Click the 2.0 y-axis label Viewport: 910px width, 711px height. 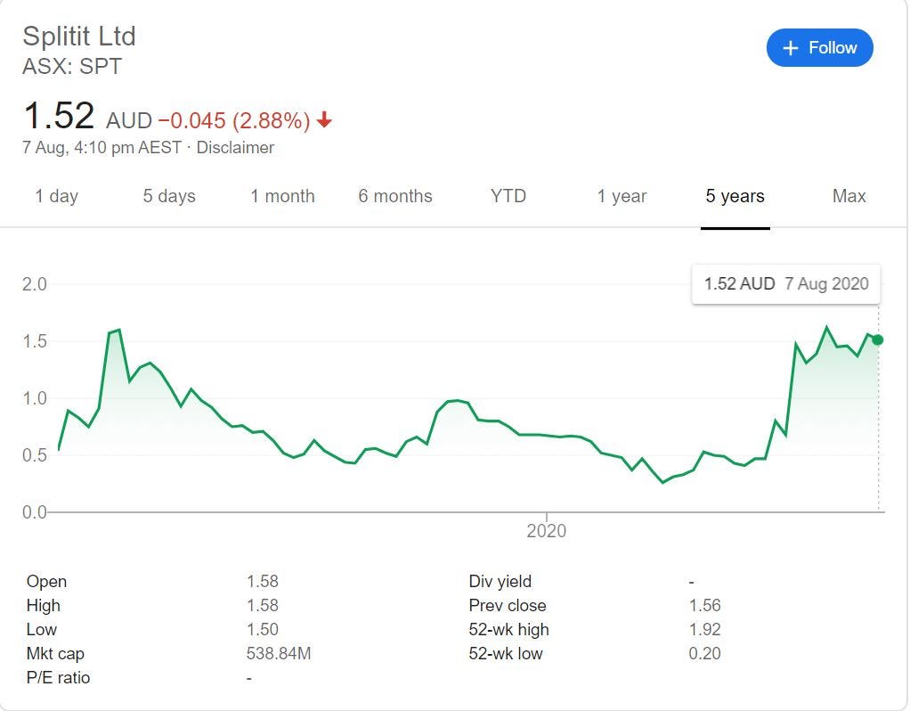(34, 284)
